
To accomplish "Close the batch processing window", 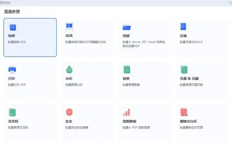I will point(230,3).
